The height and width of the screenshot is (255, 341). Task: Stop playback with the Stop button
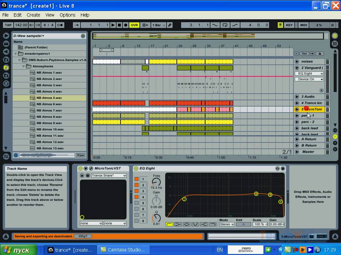[x=119, y=25]
